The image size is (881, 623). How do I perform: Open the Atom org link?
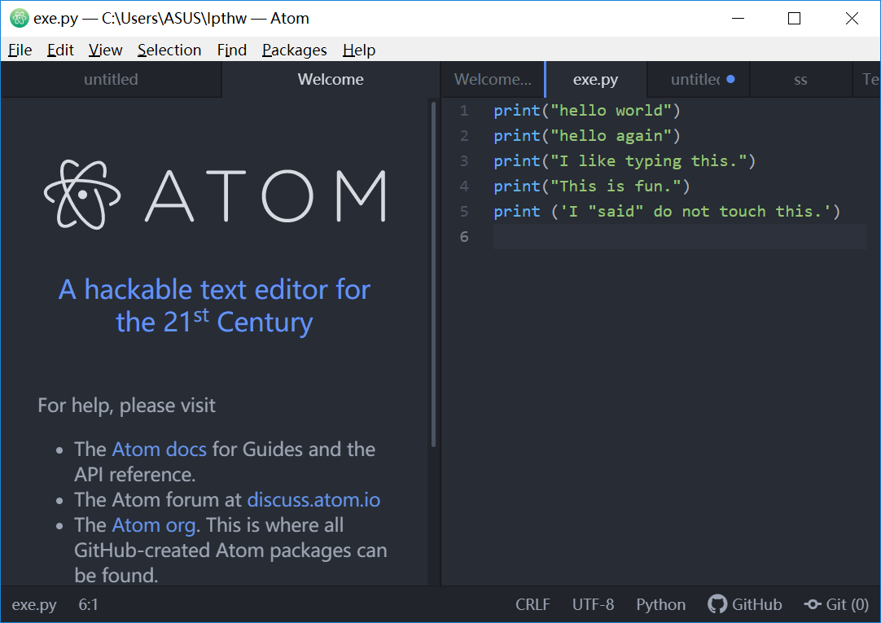pyautogui.click(x=154, y=525)
